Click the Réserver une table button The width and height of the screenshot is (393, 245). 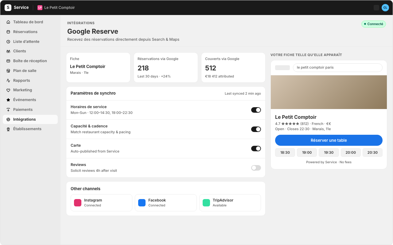[329, 140]
